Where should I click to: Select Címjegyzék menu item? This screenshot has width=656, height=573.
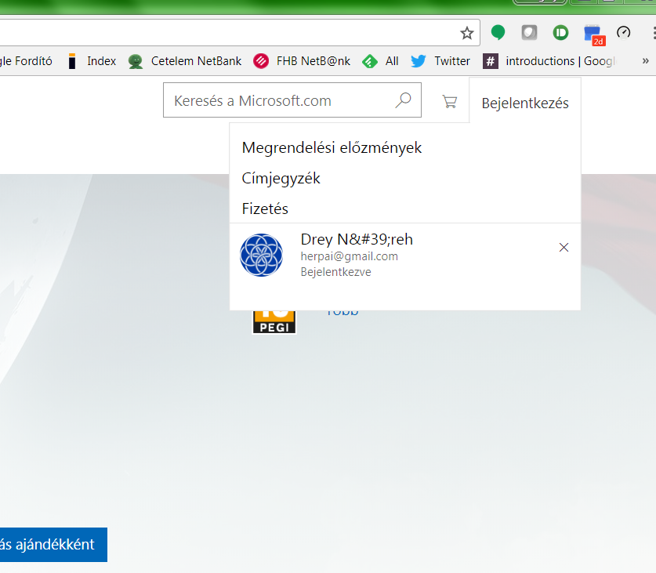tap(281, 178)
